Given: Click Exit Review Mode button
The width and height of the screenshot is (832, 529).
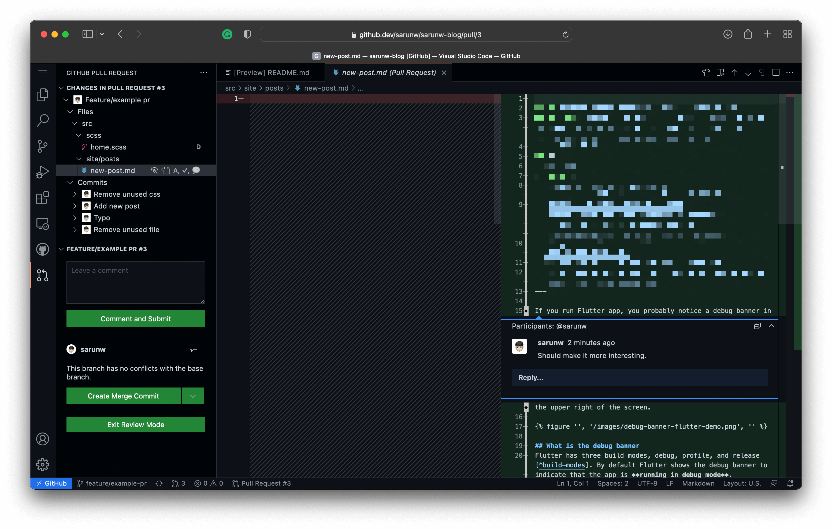Looking at the screenshot, I should point(135,424).
